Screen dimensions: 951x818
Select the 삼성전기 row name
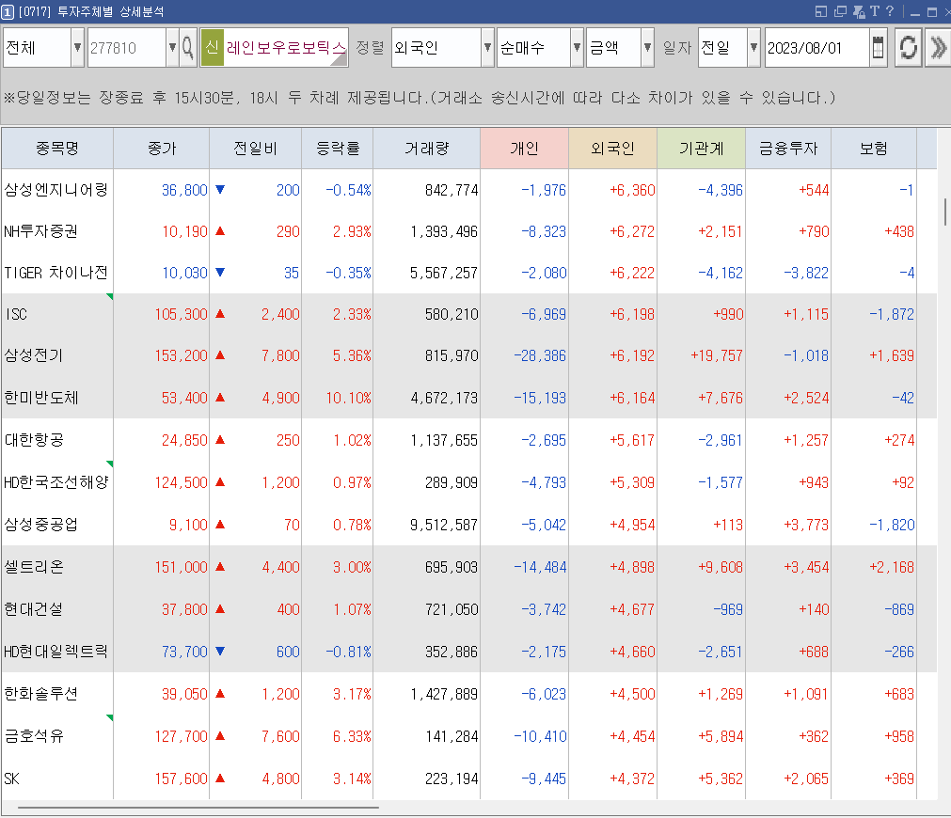(33, 355)
